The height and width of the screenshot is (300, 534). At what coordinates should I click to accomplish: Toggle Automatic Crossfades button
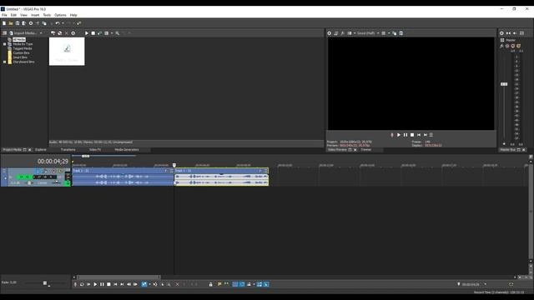[x=242, y=284]
